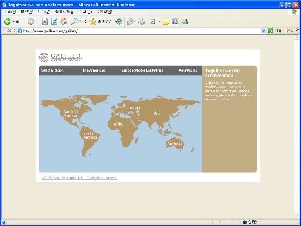Click the IE title bar page icon
Viewport: 301px width, 226px height.
click(x=4, y=5)
